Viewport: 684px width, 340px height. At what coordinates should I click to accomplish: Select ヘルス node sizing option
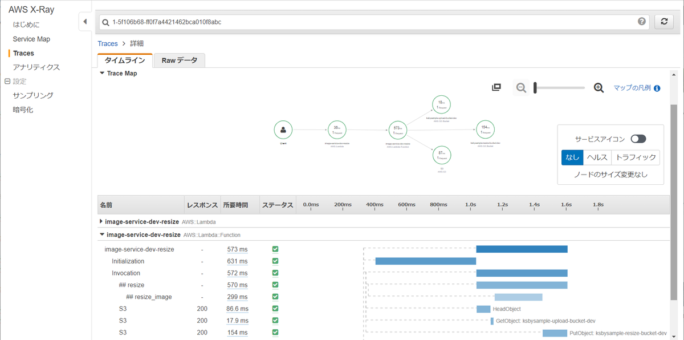click(x=597, y=158)
